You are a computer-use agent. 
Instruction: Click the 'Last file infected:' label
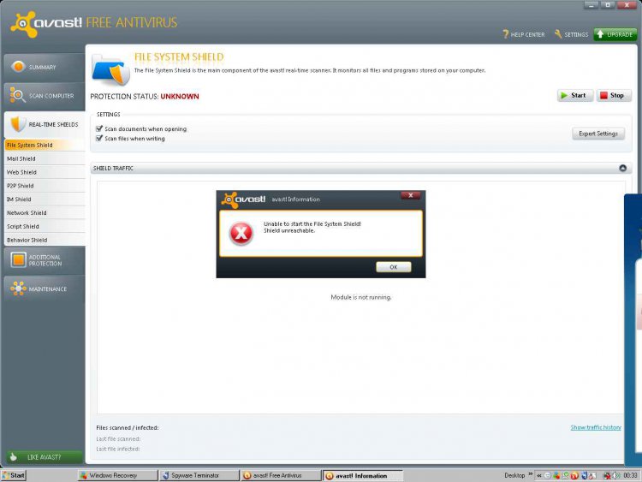[x=118, y=449]
